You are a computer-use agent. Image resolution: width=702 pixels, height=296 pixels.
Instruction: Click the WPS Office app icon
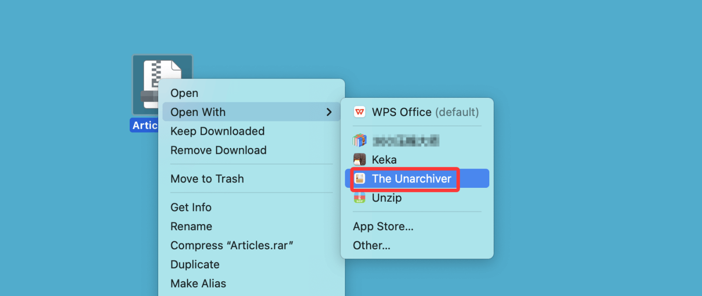pyautogui.click(x=360, y=112)
